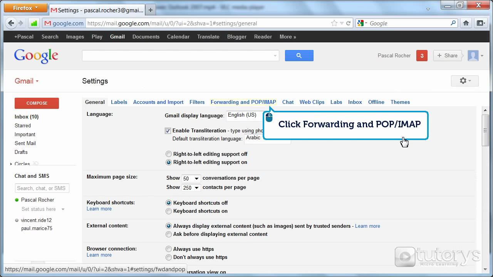This screenshot has width=493, height=277.
Task: Open the Drafts folder
Action: click(x=21, y=152)
